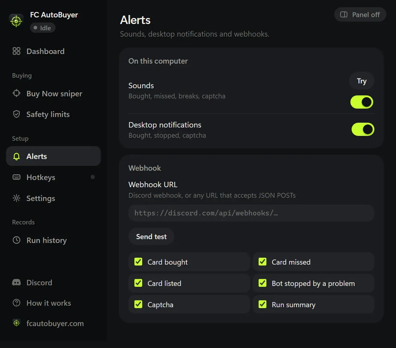This screenshot has width=396, height=348.
Task: View the Run history records
Action: tap(53, 240)
